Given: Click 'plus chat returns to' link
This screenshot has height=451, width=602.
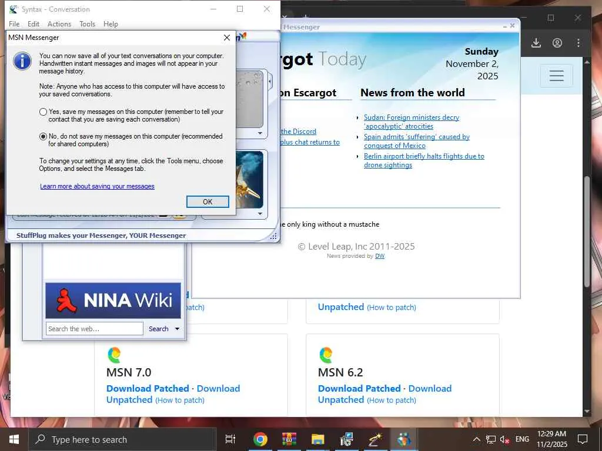Looking at the screenshot, I should [310, 142].
